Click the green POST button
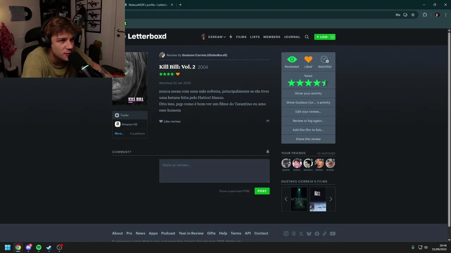Screen dimensions: 451x253 (x=262, y=191)
